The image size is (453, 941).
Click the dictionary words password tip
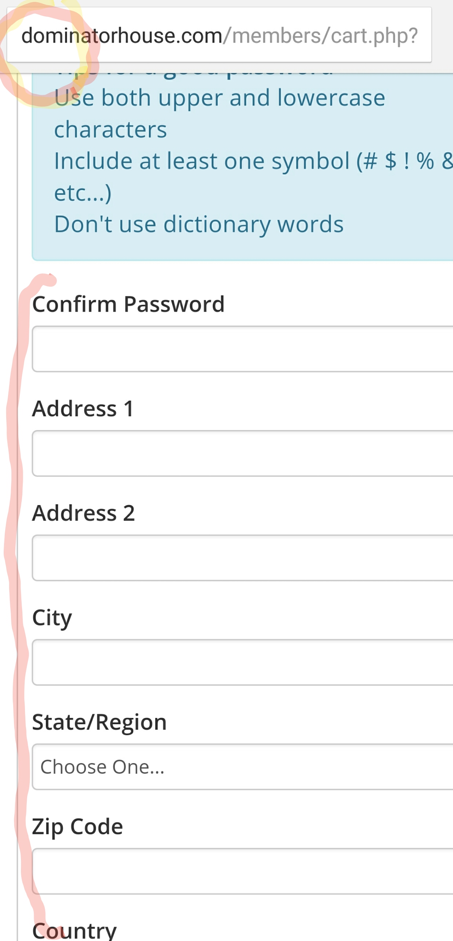point(199,224)
